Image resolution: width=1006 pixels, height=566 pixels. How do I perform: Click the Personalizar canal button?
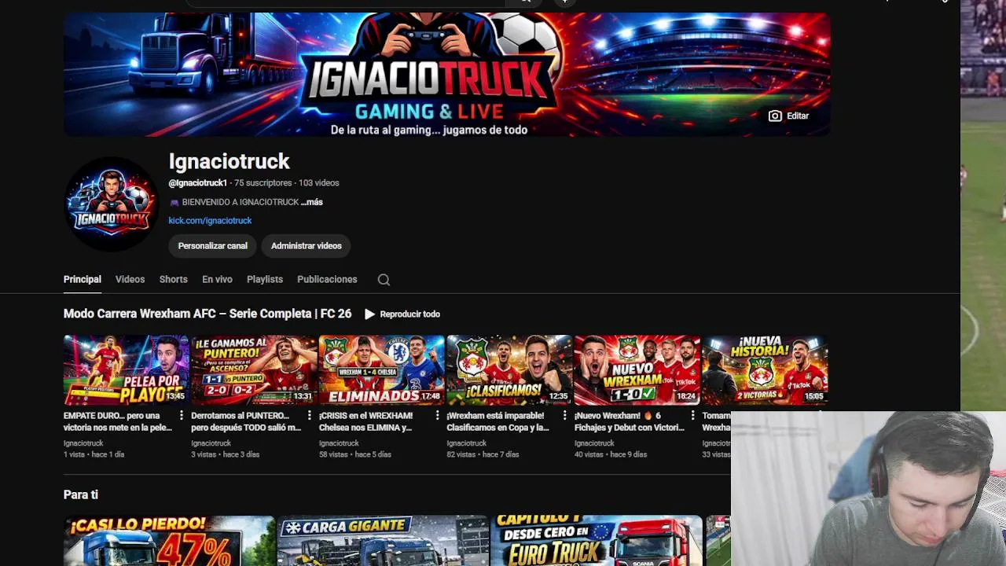pyautogui.click(x=212, y=246)
